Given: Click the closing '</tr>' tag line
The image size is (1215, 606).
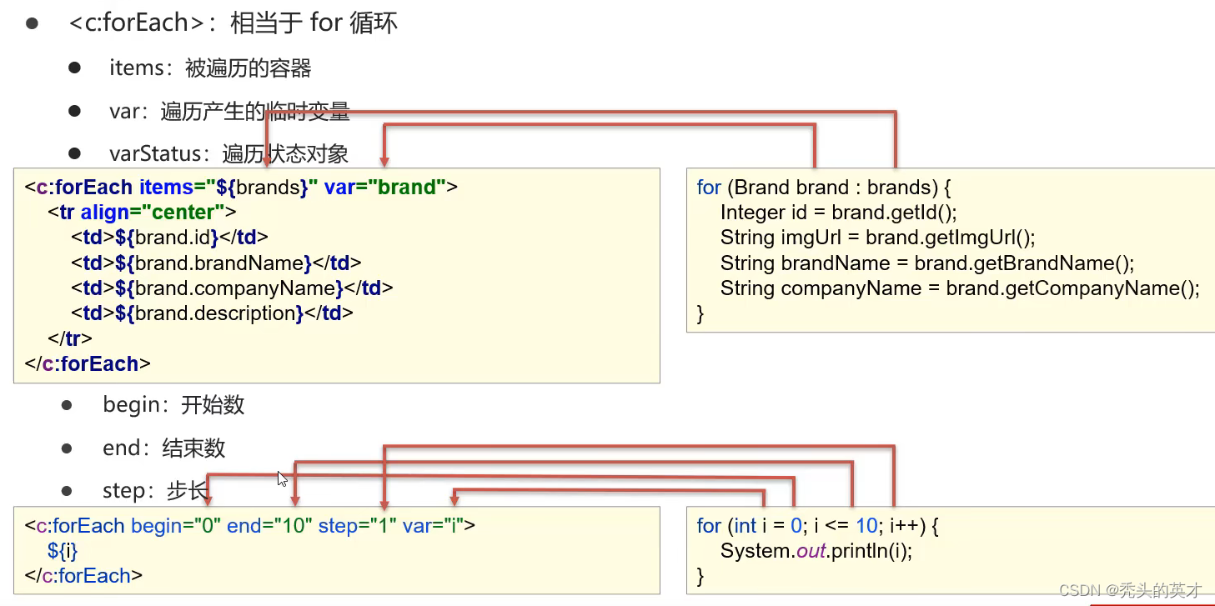Looking at the screenshot, I should click(x=70, y=339).
